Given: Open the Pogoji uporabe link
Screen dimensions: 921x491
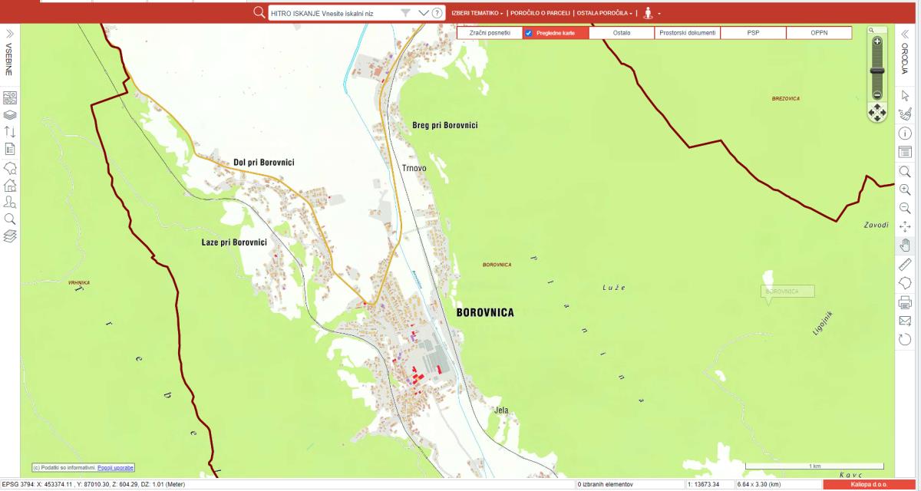Looking at the screenshot, I should pos(116,467).
